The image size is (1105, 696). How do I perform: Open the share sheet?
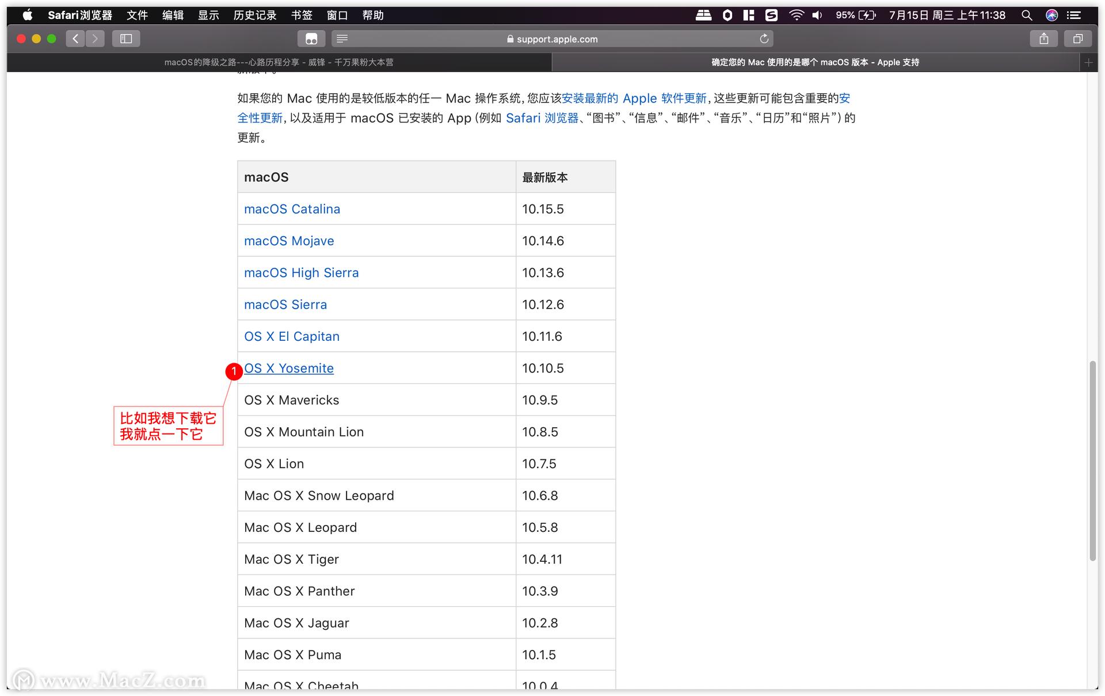tap(1043, 39)
